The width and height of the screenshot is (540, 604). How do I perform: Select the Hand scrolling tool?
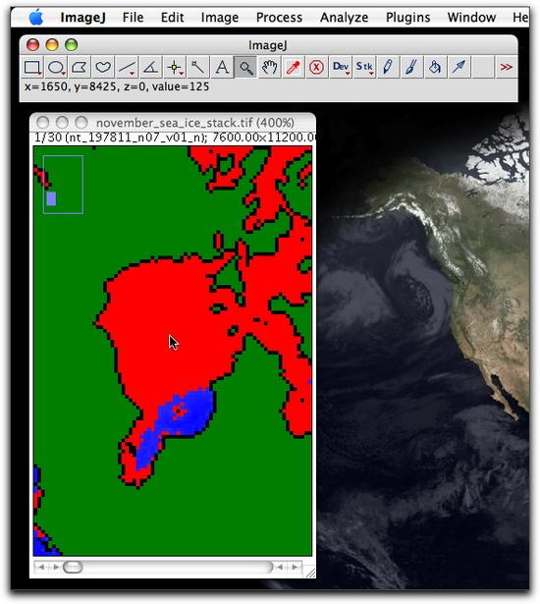[x=269, y=68]
